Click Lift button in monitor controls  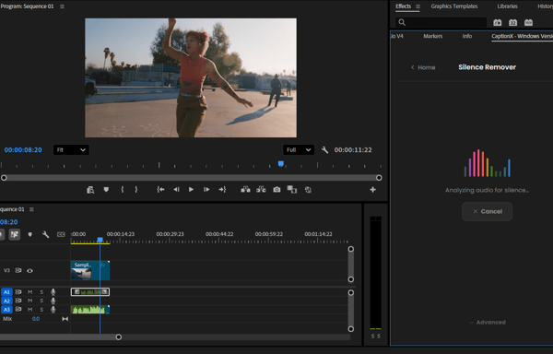pos(245,190)
